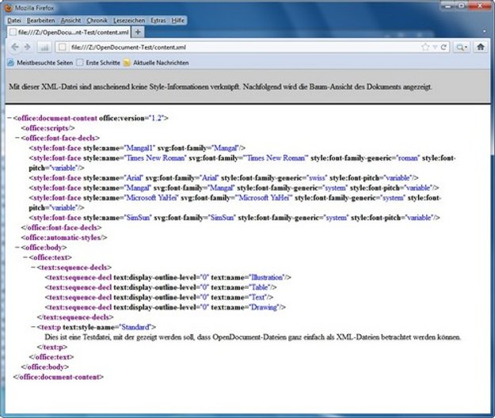The width and height of the screenshot is (495, 418).
Task: Select the content.xml tab
Action: 69,32
